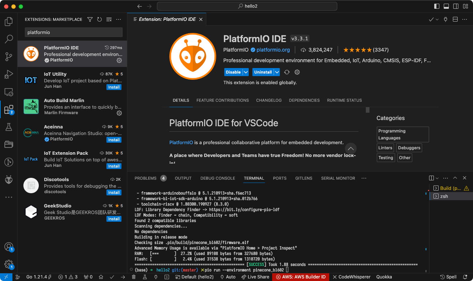The height and width of the screenshot is (281, 473).
Task: Open the Accounts menu icon
Action: pyautogui.click(x=9, y=247)
